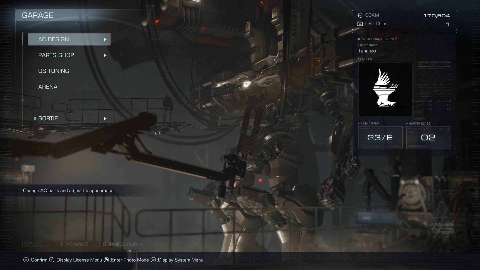
Task: Click the ARENA RANK label
Action: point(370,123)
